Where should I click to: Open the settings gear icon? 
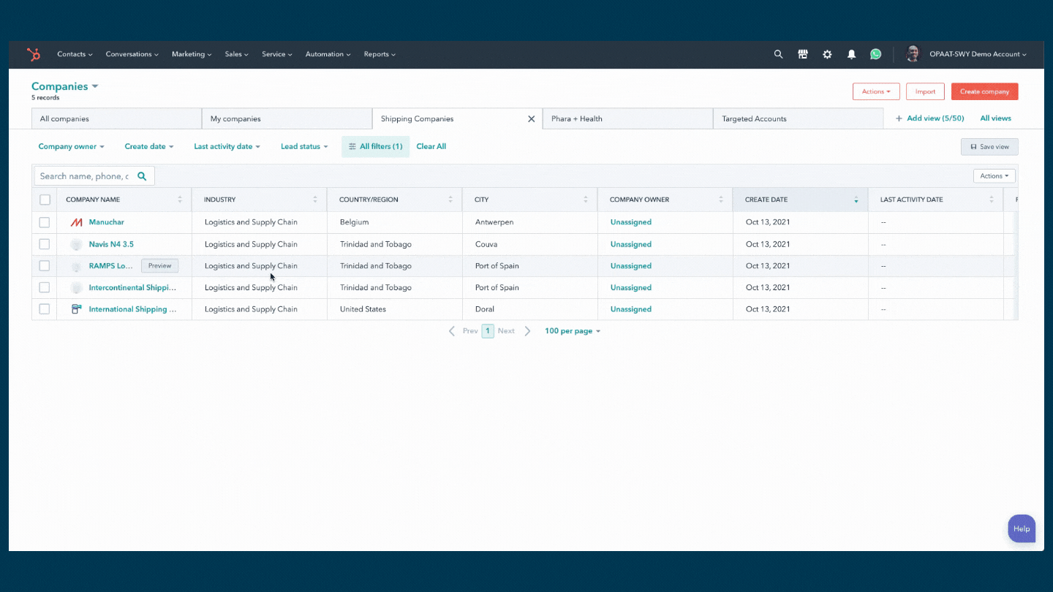click(827, 54)
